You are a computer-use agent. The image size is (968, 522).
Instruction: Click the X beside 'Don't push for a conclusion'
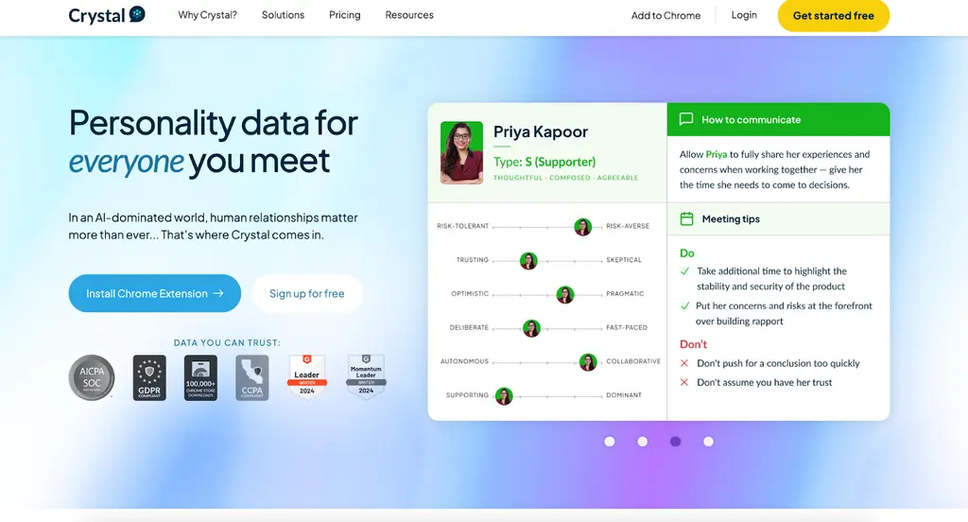[684, 363]
